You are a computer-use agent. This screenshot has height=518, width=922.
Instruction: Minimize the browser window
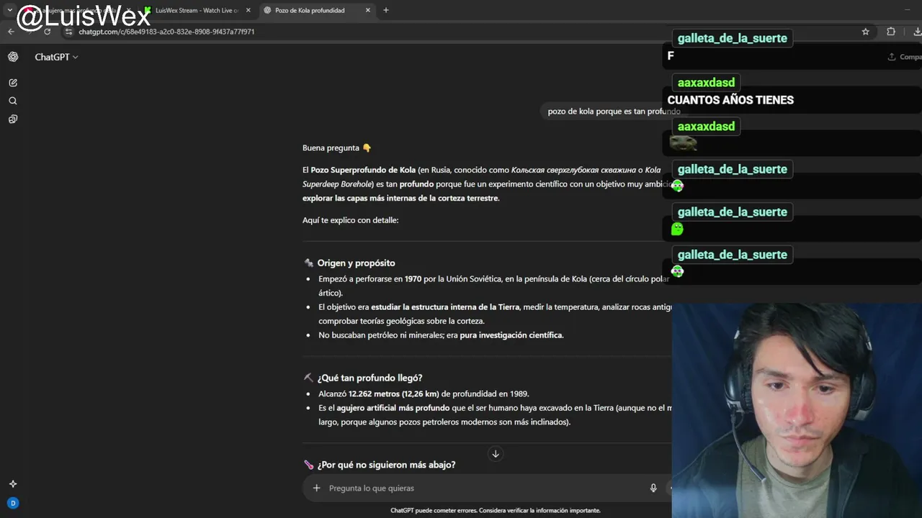pos(907,10)
